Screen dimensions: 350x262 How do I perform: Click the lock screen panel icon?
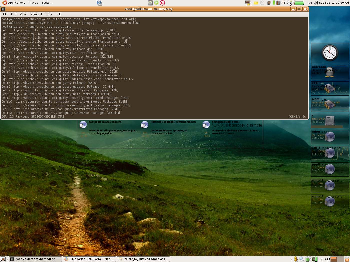point(247,3)
